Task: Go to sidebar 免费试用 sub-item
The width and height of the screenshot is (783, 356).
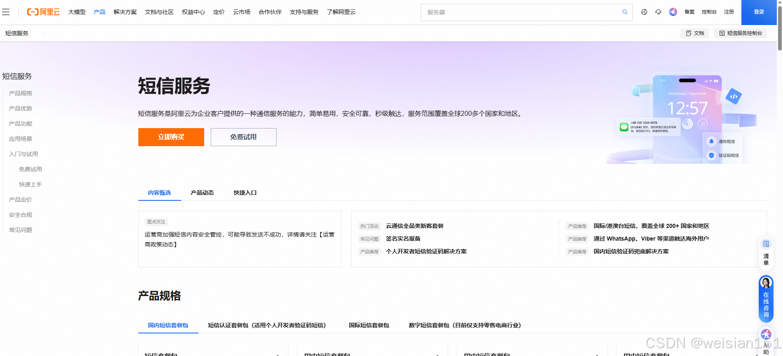Action: 30,169
